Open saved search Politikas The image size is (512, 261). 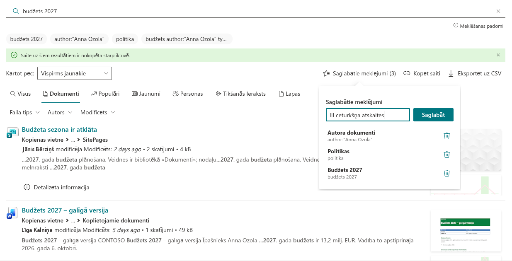click(x=339, y=155)
